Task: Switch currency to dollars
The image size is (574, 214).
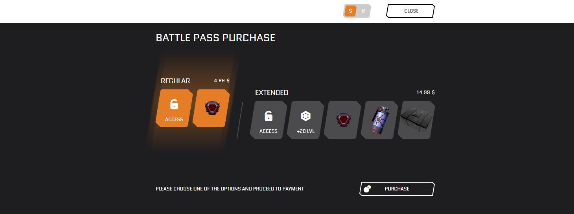Action: [x=350, y=11]
